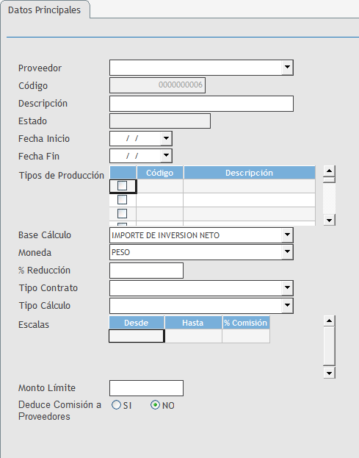Check the second Tipos de Producción row checkbox
This screenshot has width=359, height=458.
click(x=122, y=200)
